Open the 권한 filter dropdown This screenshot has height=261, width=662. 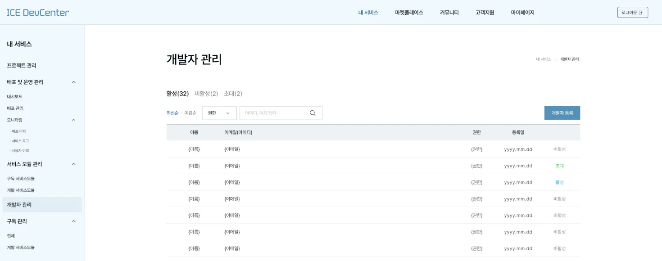click(x=219, y=113)
